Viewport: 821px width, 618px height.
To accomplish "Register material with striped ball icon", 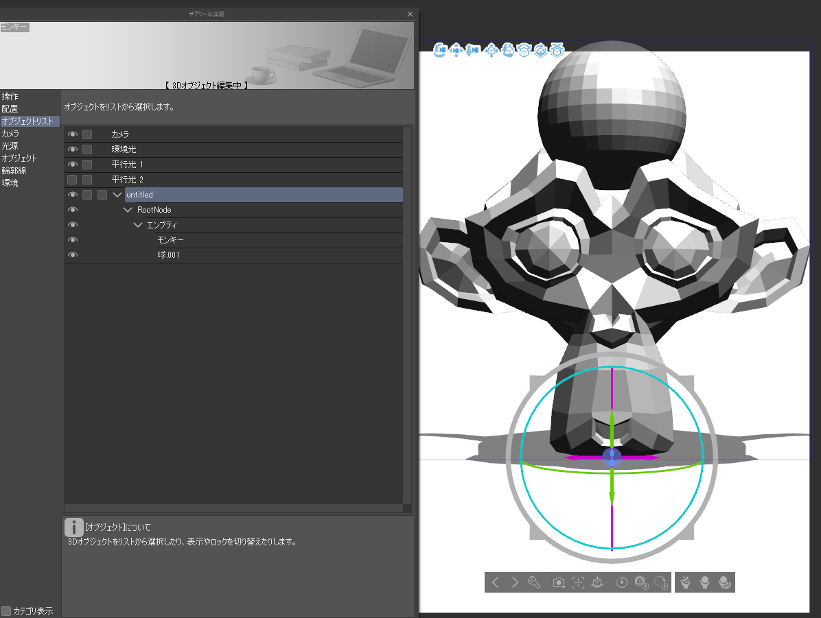I will pyautogui.click(x=685, y=582).
